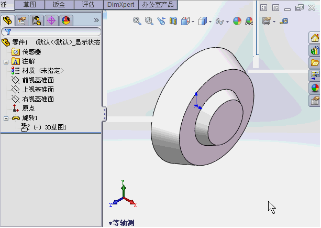The height and width of the screenshot is (228, 321).
Task: Expand more manager tabs chevron
Action: (96, 20)
